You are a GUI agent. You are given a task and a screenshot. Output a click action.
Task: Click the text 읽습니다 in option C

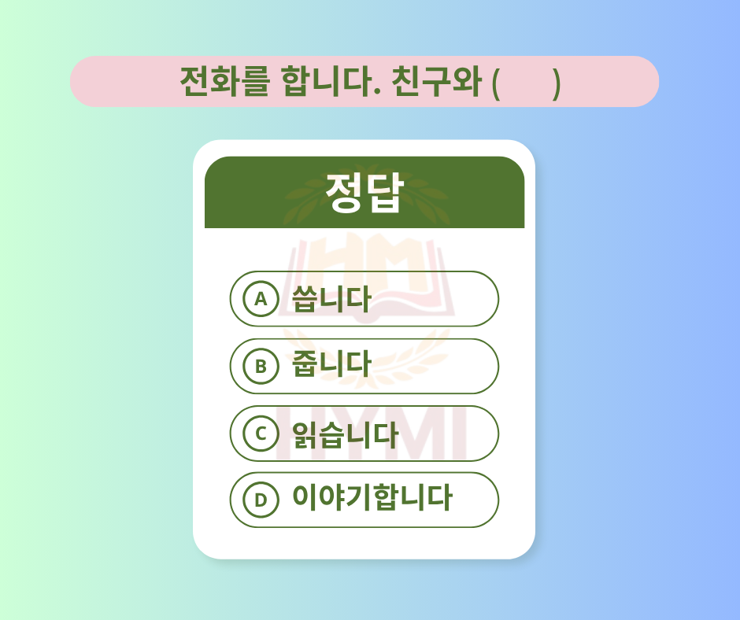tap(346, 434)
